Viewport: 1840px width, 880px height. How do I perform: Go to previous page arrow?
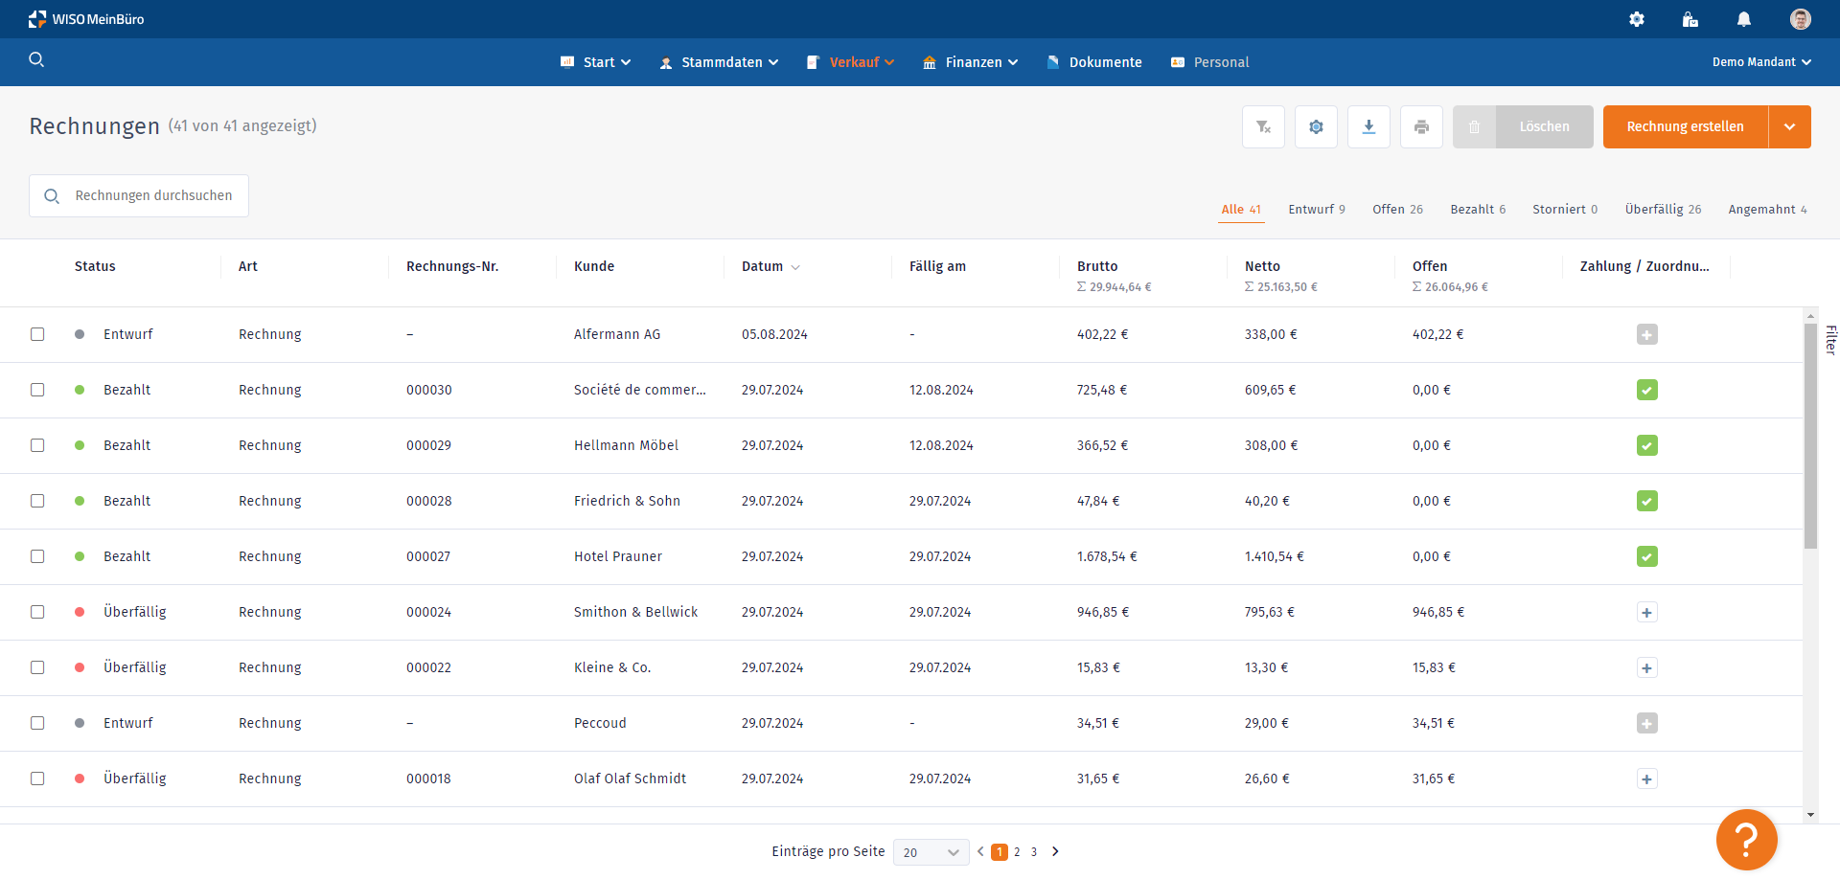tap(980, 851)
